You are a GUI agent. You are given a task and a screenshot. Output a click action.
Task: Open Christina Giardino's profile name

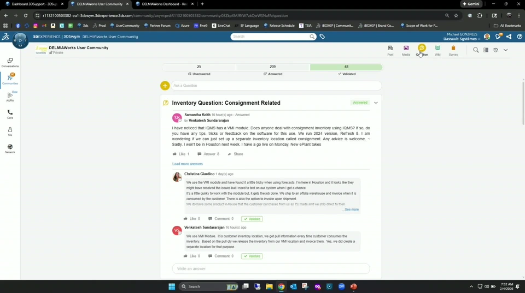click(x=199, y=174)
